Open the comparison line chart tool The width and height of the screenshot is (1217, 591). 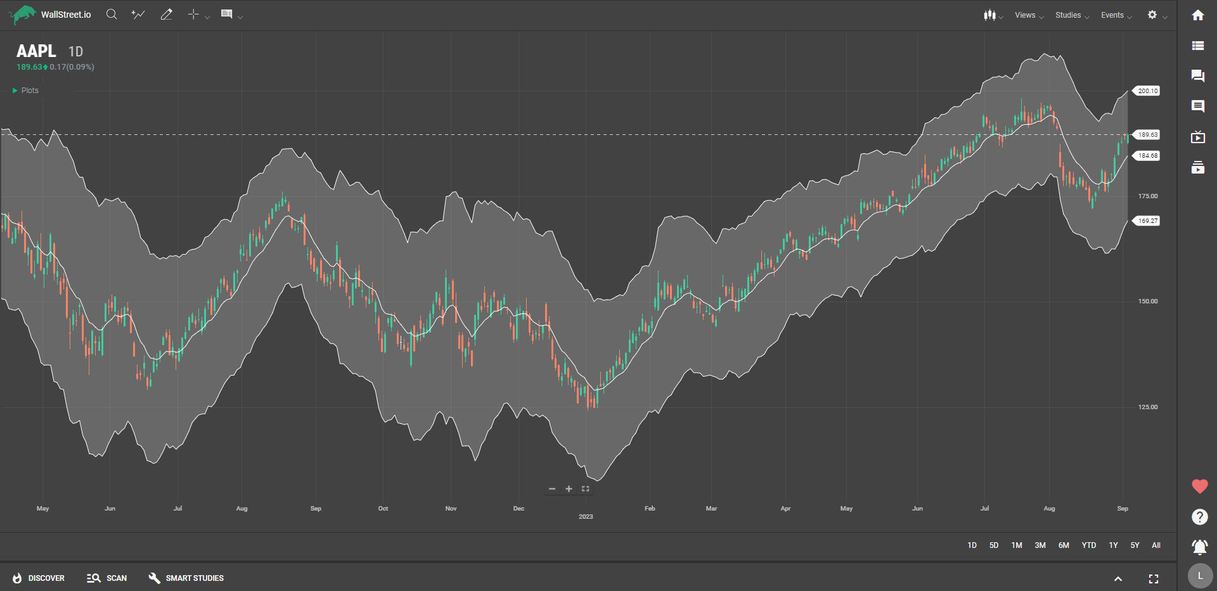point(138,15)
